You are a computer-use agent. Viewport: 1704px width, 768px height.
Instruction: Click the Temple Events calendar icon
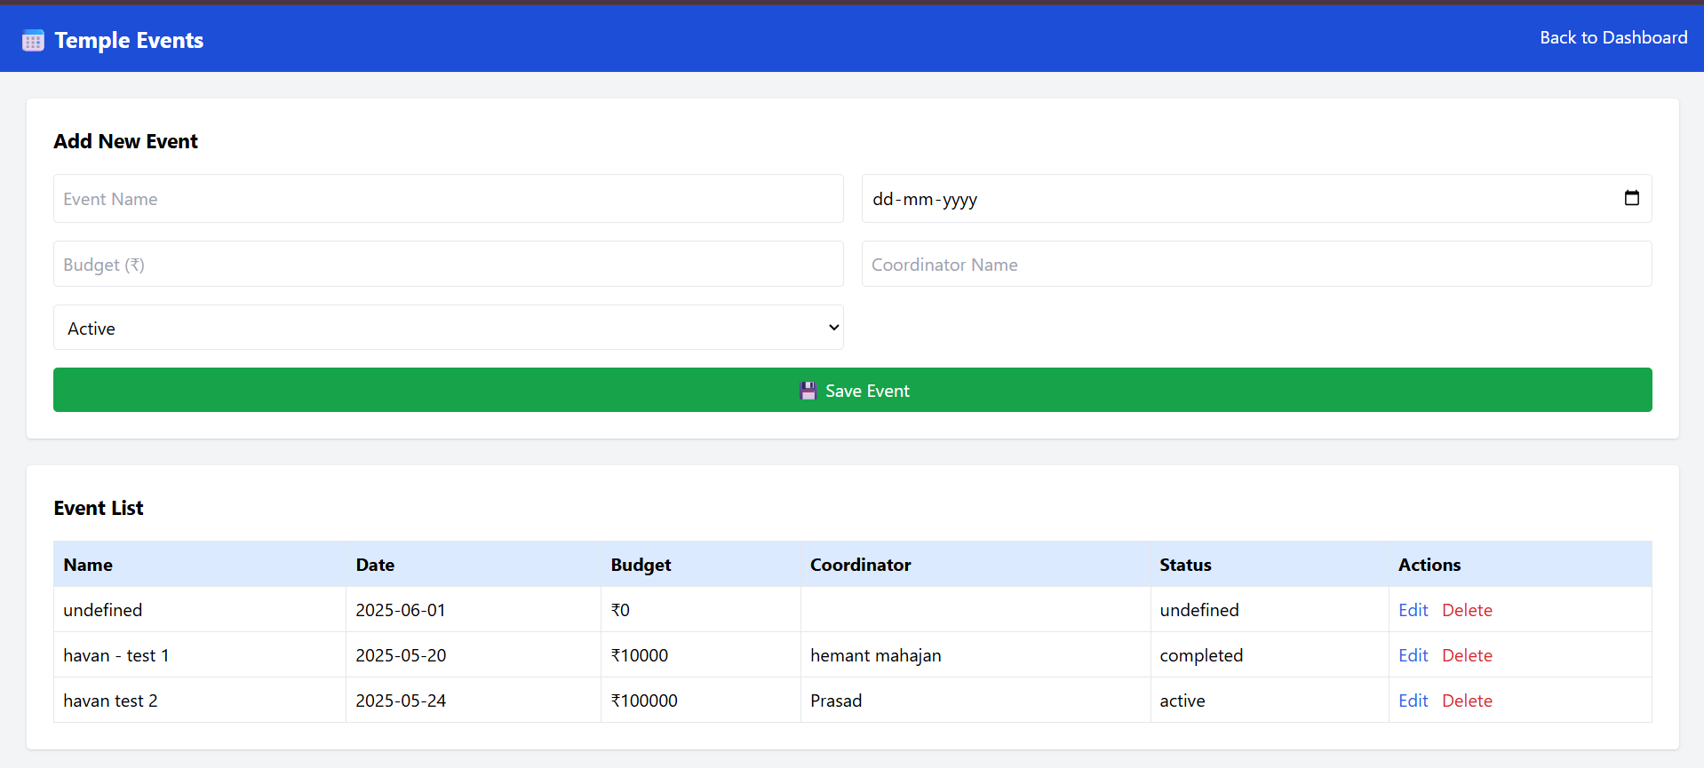coord(33,41)
